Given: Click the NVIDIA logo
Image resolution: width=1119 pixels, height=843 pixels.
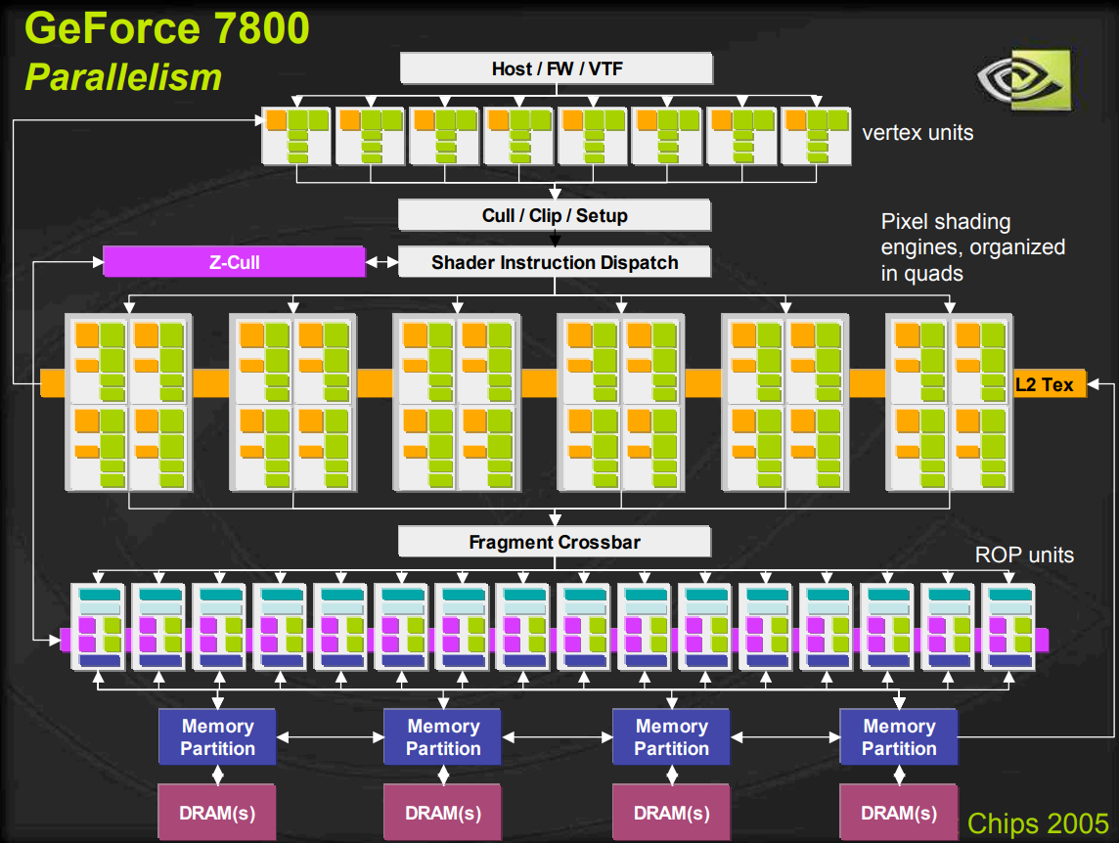Looking at the screenshot, I should point(1023,79).
